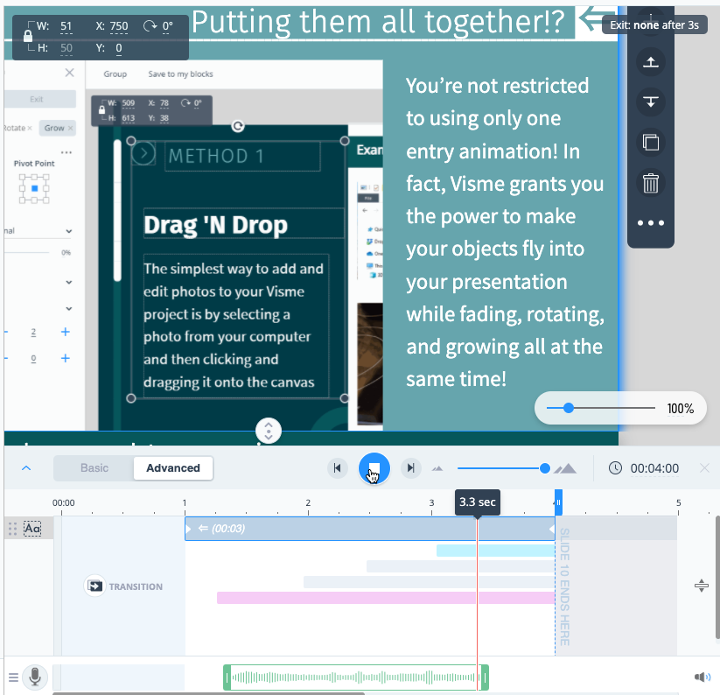The image size is (720, 695).
Task: Zoom out timeline using small mountain icon
Action: coord(437,468)
